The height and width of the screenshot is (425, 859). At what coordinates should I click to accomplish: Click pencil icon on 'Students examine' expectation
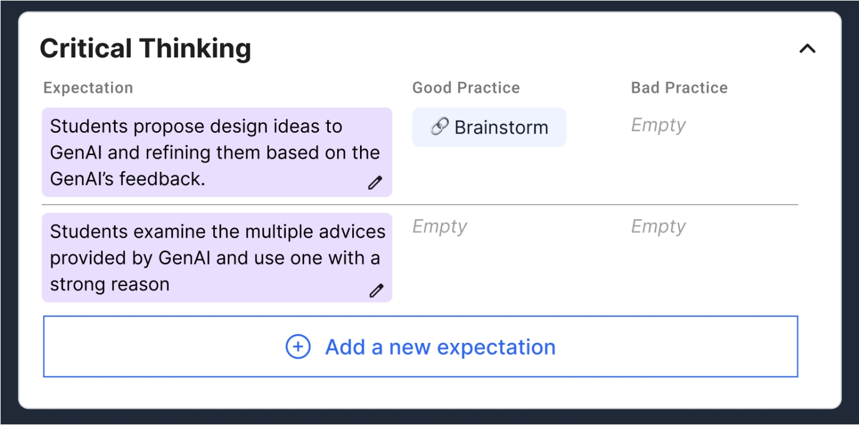(x=376, y=291)
